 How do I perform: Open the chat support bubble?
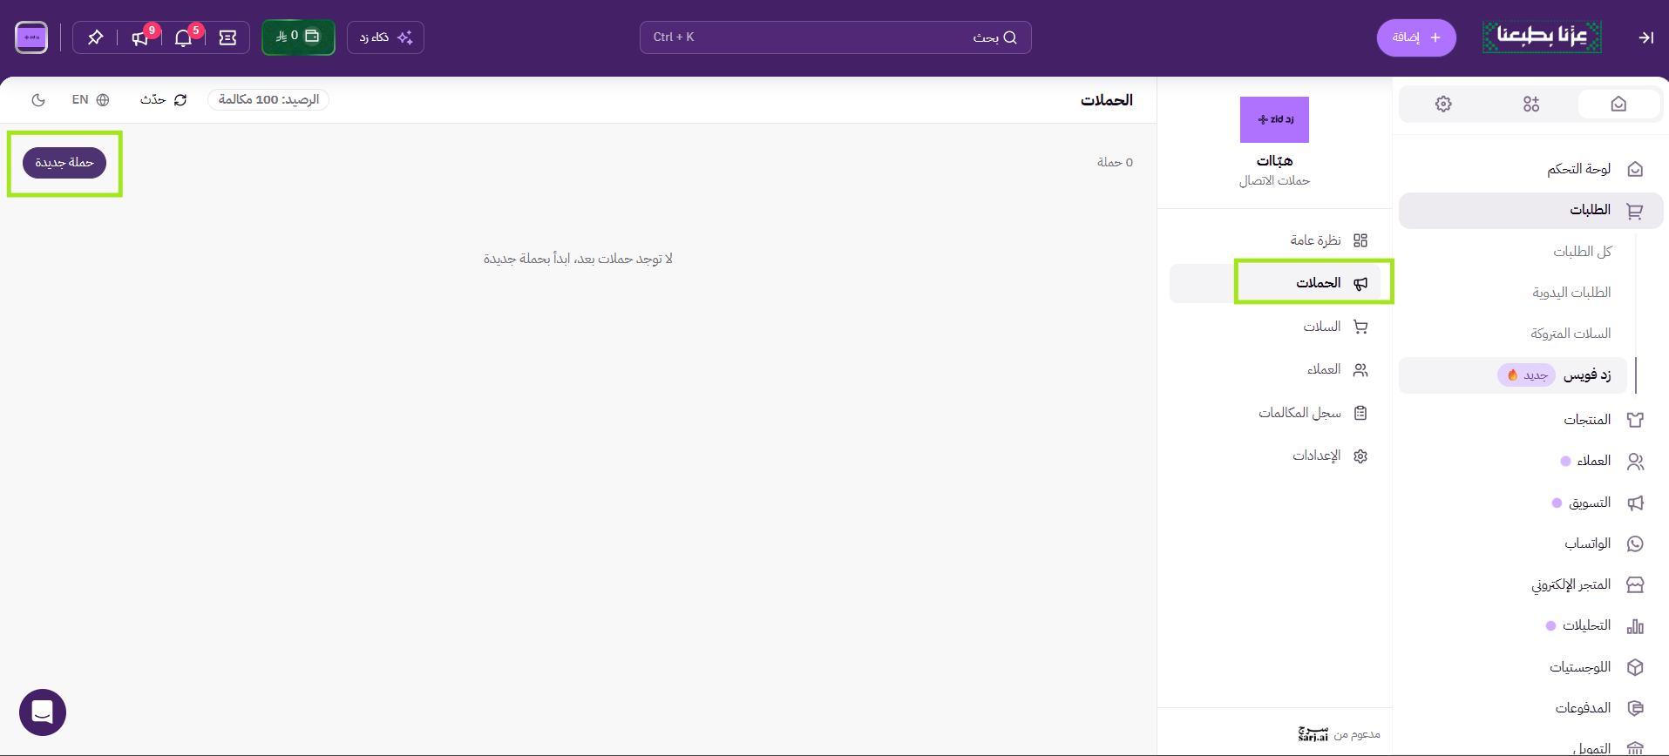[43, 712]
